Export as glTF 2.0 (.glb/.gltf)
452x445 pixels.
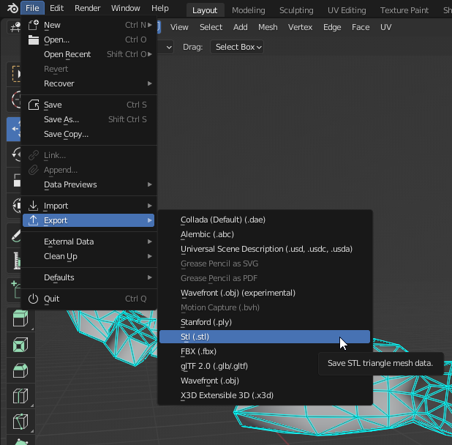(x=265, y=366)
